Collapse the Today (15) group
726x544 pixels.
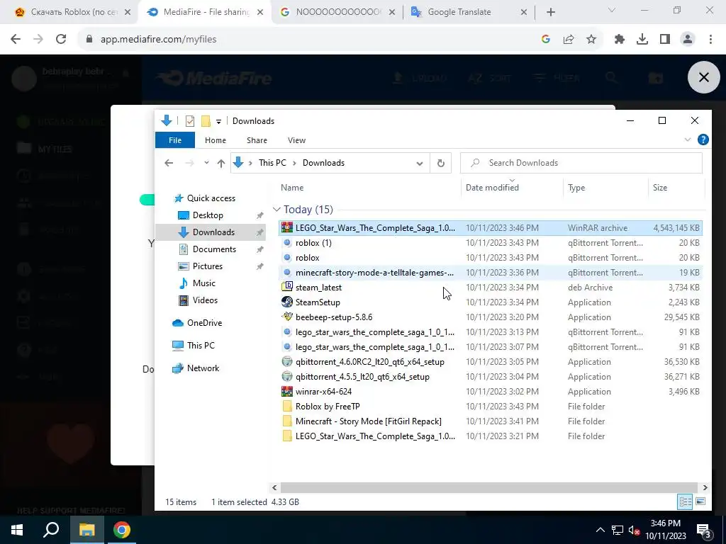point(277,210)
